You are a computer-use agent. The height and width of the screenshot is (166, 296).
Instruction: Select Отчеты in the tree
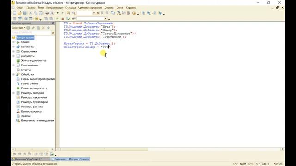[x=26, y=70]
